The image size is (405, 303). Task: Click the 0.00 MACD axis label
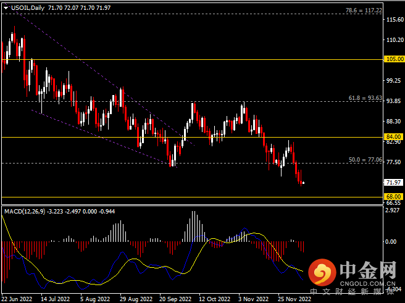click(x=392, y=242)
